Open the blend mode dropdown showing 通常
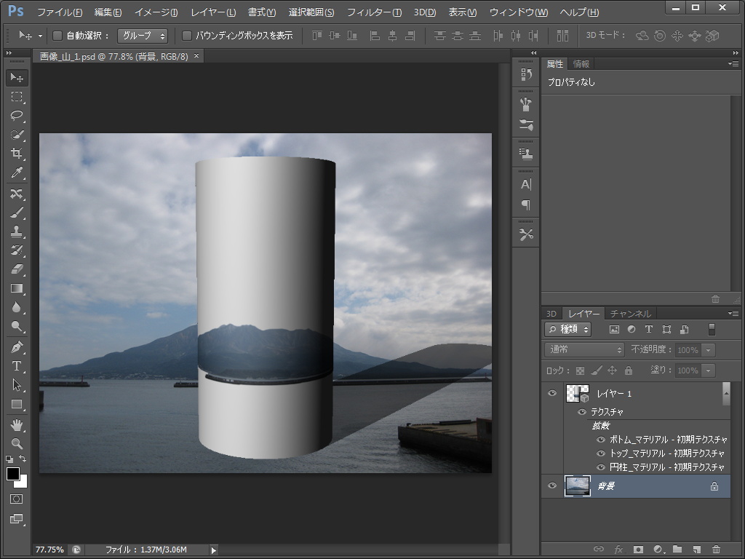The width and height of the screenshot is (745, 559). [x=582, y=350]
